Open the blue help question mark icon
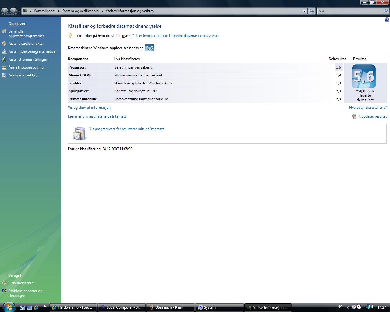This screenshot has width=390, height=312. click(387, 20)
